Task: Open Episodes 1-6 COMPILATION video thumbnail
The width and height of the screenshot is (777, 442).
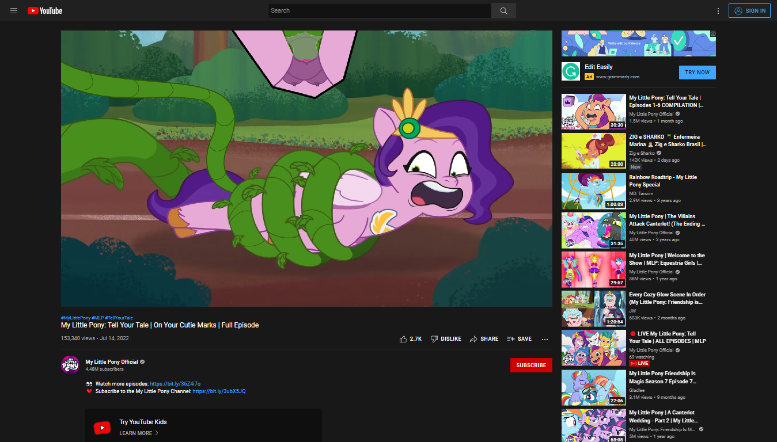Action: point(594,112)
